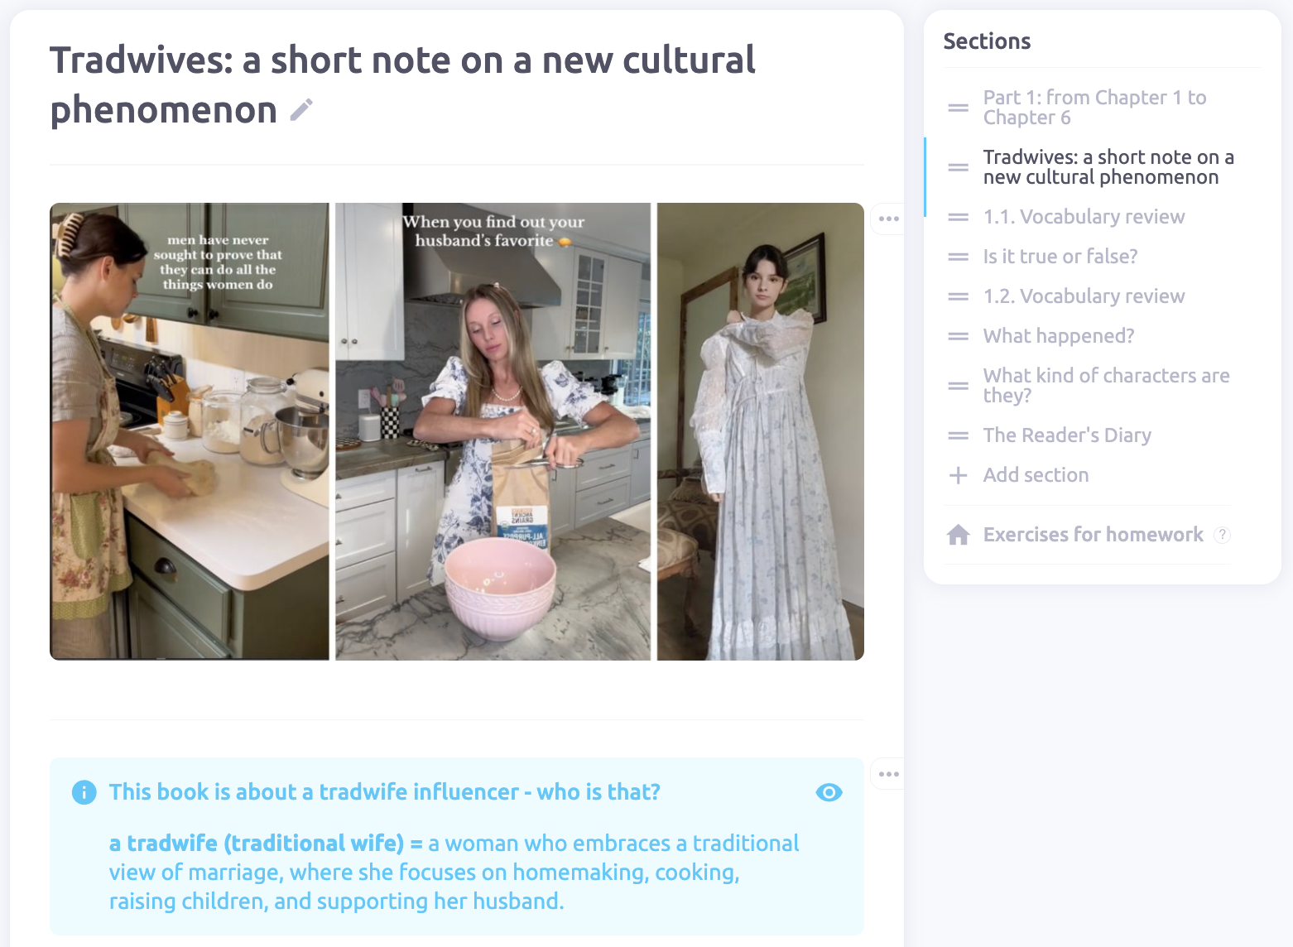Select the 1.1. Vocabulary review section

point(1084,217)
